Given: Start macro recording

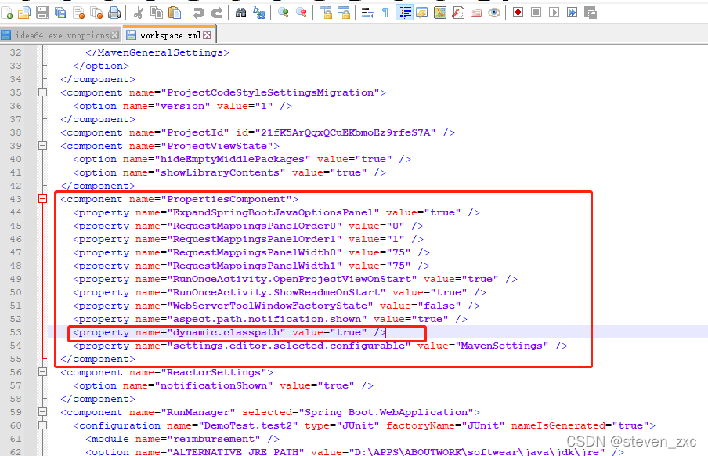Looking at the screenshot, I should pyautogui.click(x=518, y=13).
